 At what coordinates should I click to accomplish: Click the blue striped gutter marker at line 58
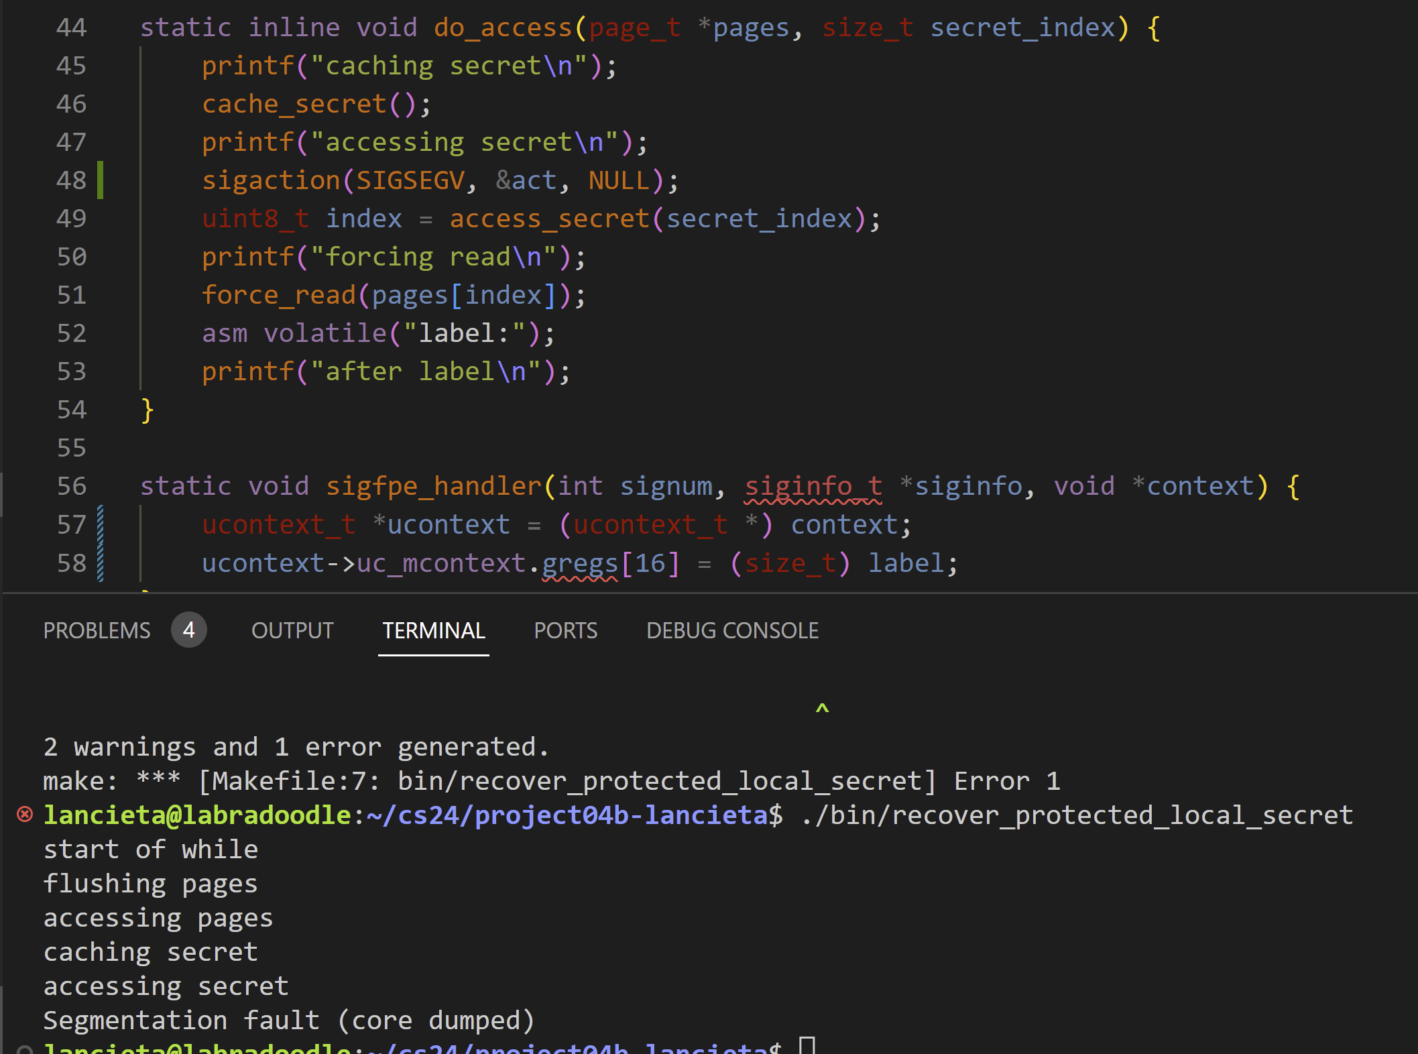pyautogui.click(x=101, y=563)
